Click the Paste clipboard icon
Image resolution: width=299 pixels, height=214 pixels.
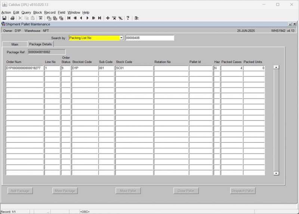pos(33,18)
